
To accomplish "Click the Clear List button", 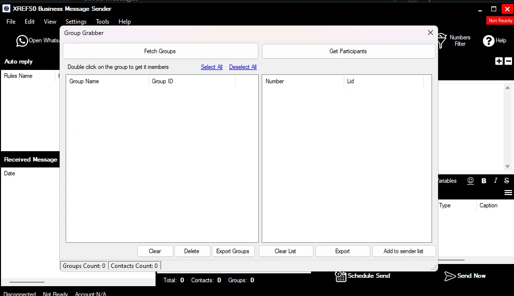I will coord(285,251).
